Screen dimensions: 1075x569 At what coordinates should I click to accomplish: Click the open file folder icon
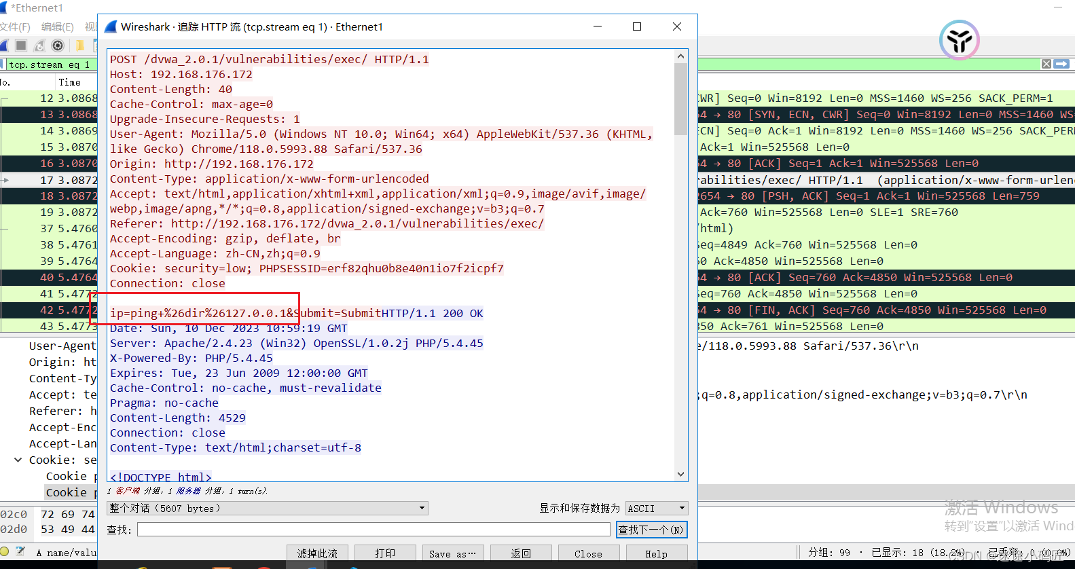click(79, 45)
